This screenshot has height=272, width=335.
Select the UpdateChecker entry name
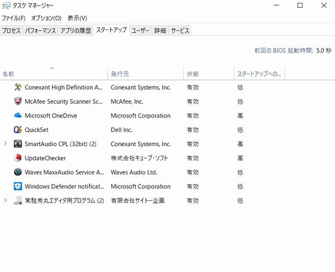pyautogui.click(x=45, y=158)
